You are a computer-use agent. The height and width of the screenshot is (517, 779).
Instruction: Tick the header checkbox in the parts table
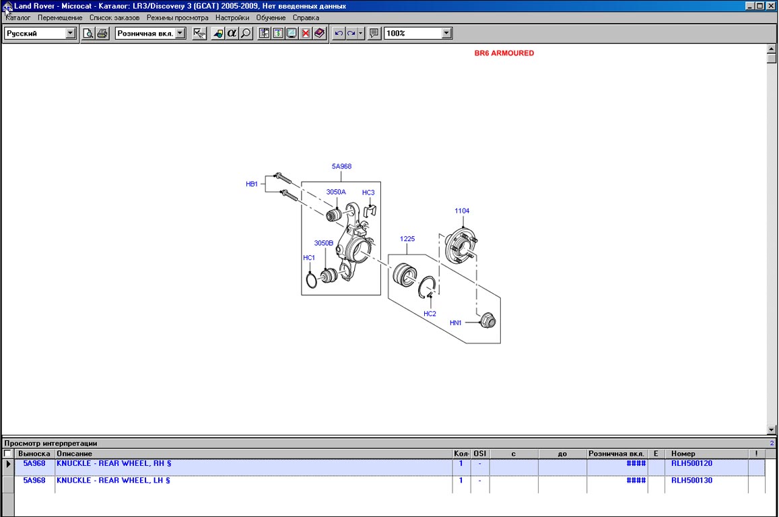coord(8,454)
